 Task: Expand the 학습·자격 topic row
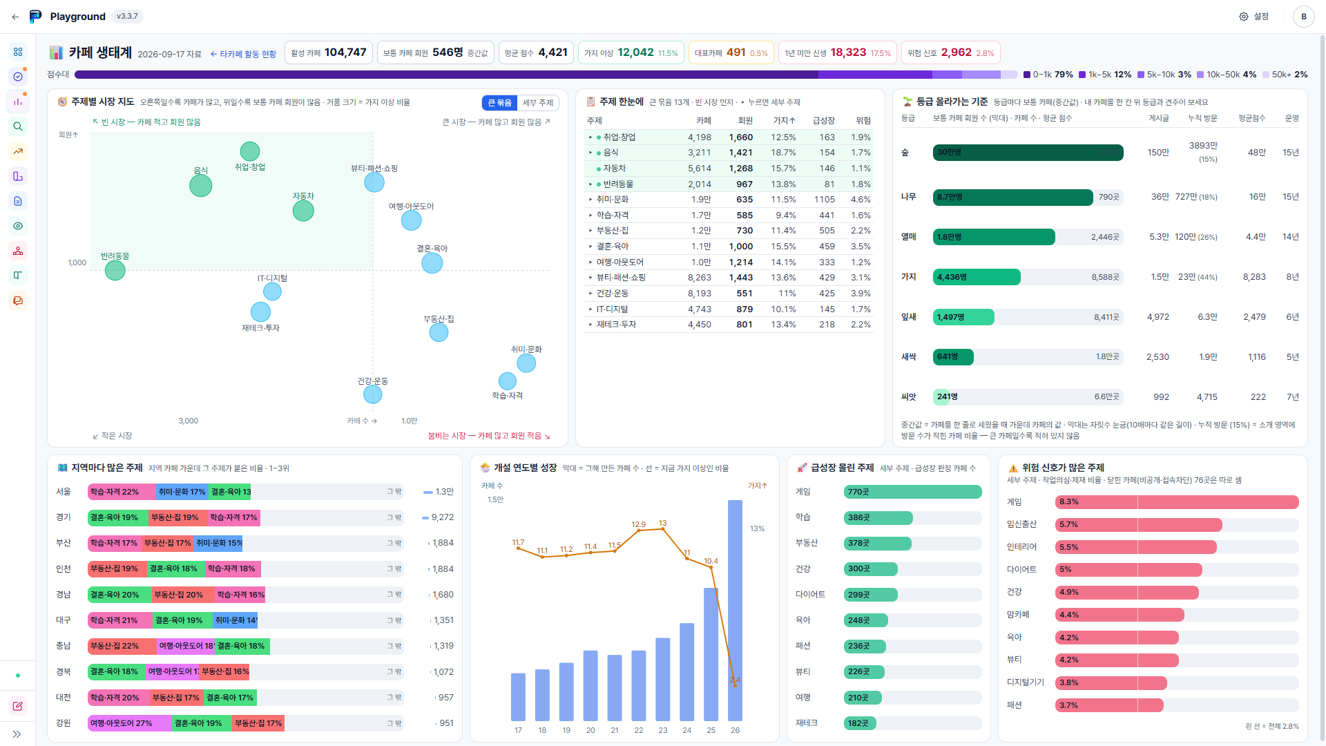(728, 216)
